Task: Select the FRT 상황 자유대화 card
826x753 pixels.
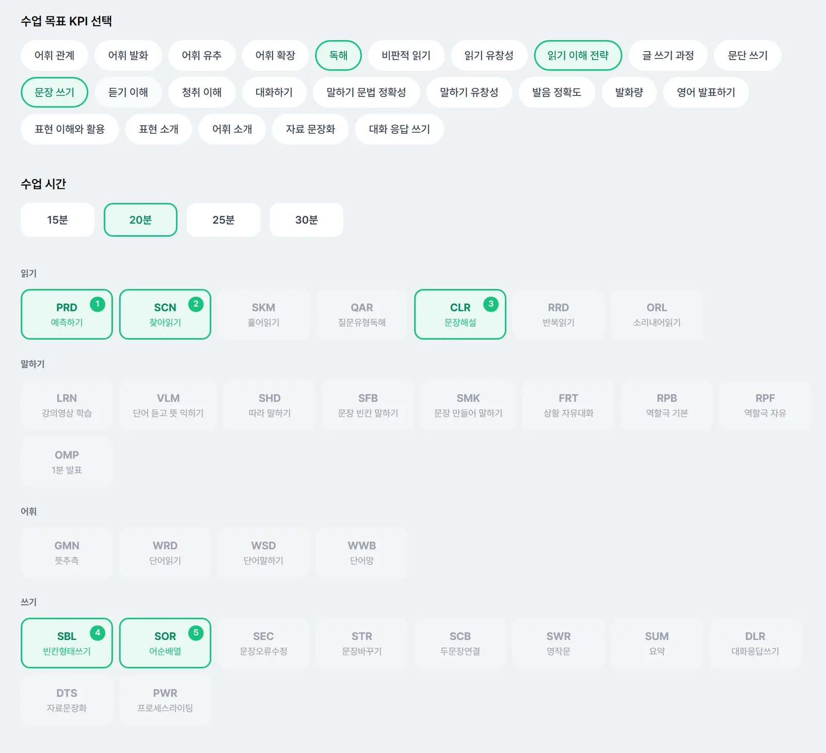Action: pos(568,405)
